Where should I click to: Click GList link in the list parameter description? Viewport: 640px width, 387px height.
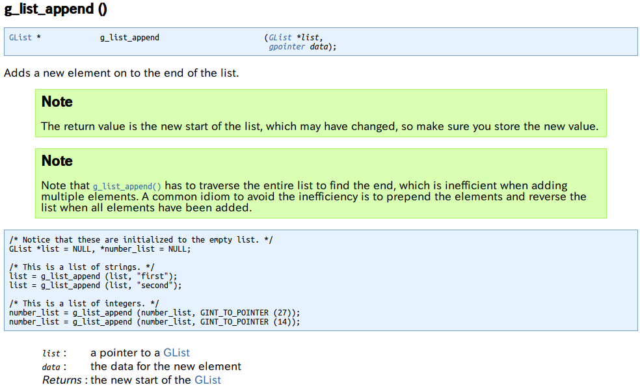[176, 353]
